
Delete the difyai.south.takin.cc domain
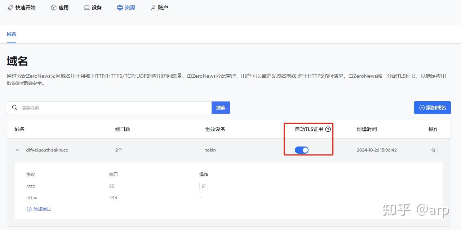click(433, 150)
